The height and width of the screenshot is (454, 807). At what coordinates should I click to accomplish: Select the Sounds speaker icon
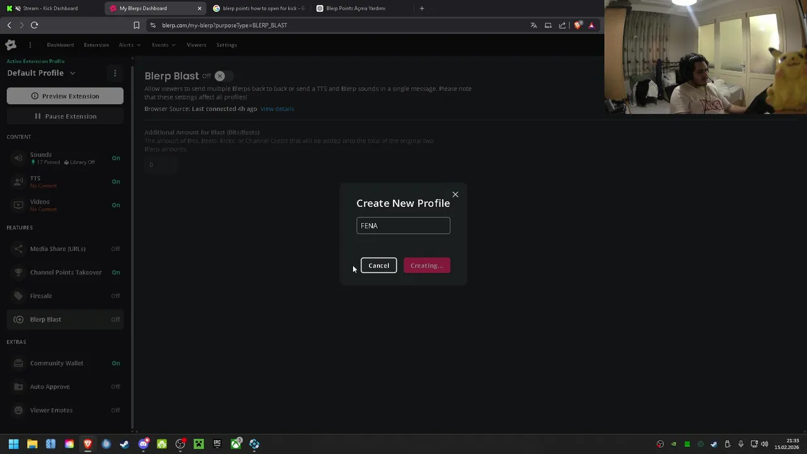coord(18,158)
